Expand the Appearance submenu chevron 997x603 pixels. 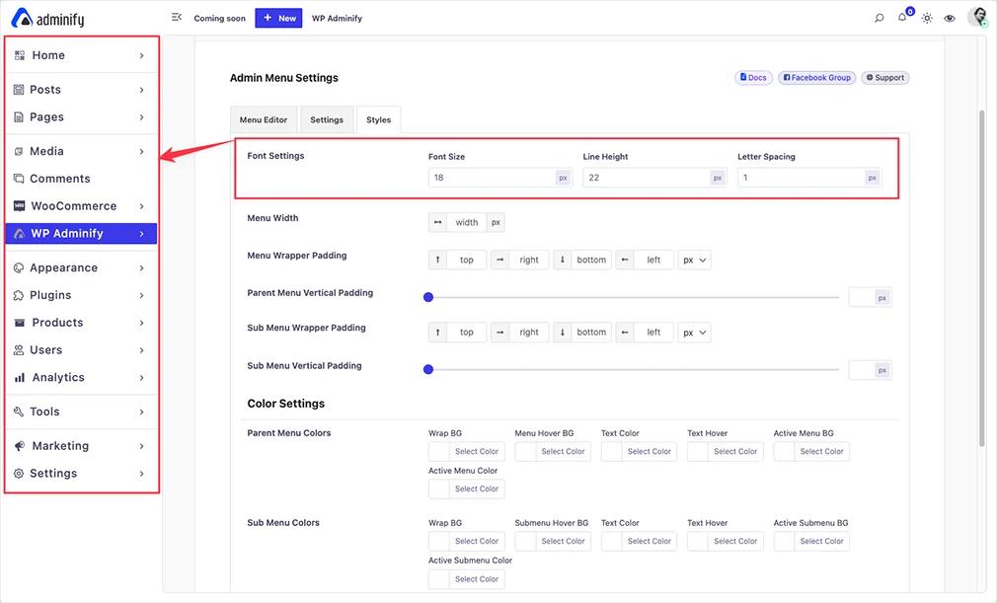click(x=142, y=268)
